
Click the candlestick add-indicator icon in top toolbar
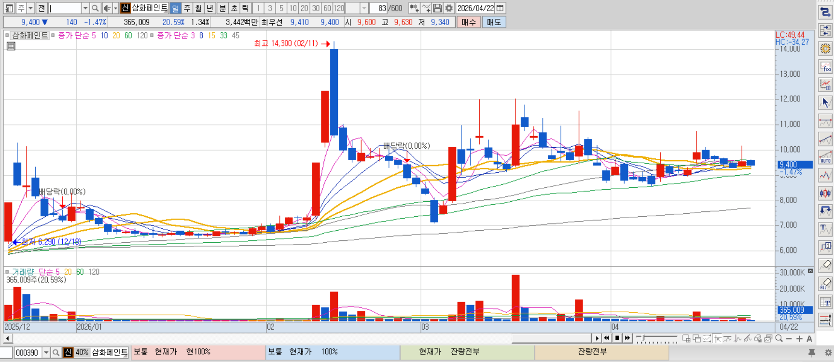point(414,8)
